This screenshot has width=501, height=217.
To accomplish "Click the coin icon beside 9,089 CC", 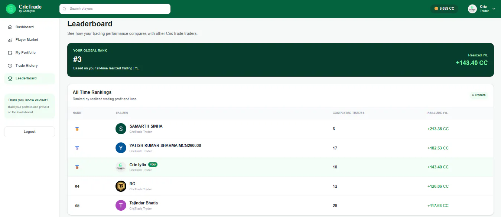I will pos(436,9).
